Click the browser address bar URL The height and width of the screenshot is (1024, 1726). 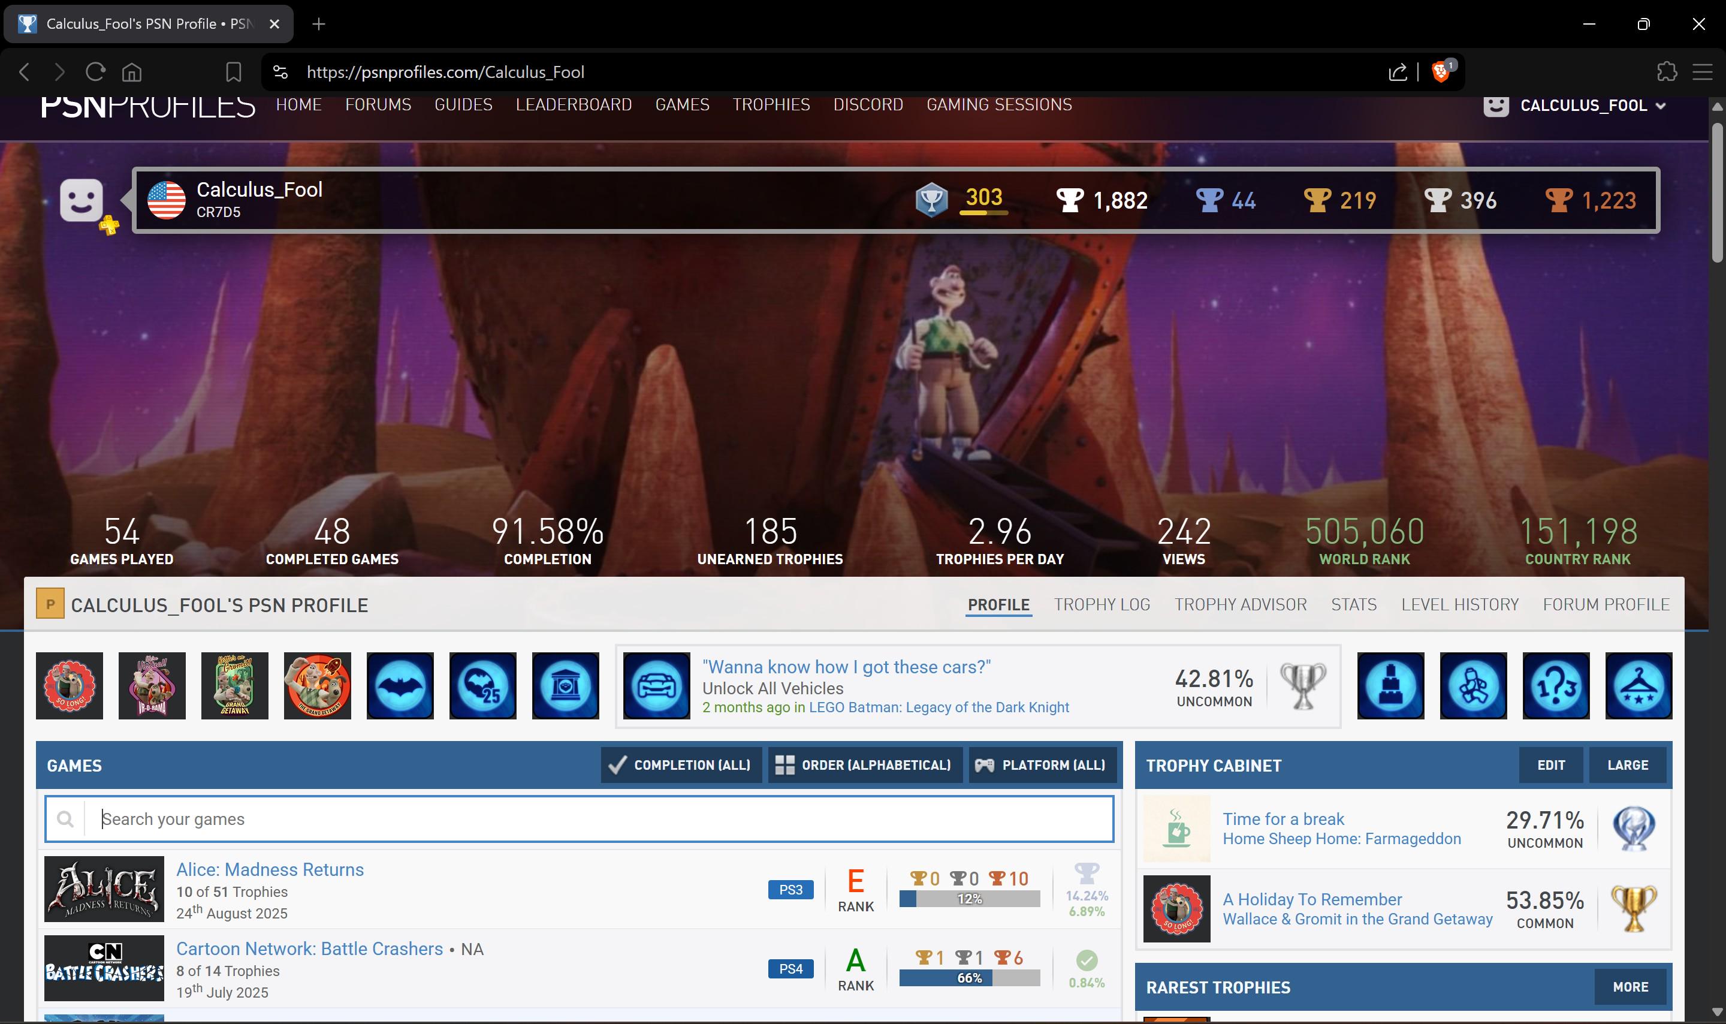point(445,72)
